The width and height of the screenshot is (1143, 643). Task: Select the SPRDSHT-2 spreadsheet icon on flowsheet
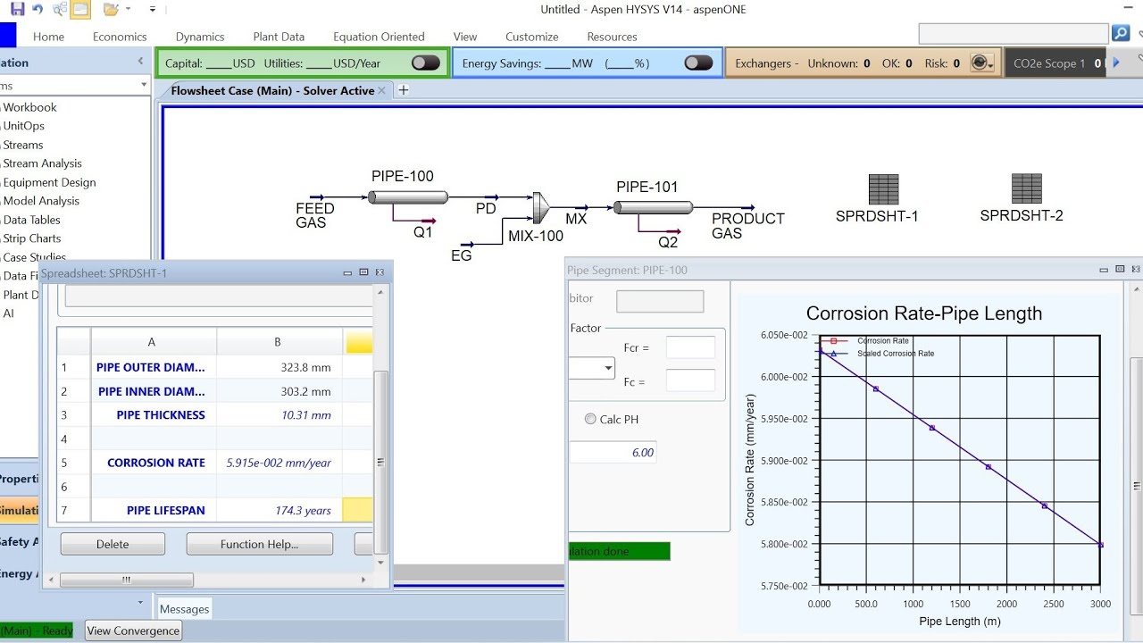pyautogui.click(x=1026, y=188)
